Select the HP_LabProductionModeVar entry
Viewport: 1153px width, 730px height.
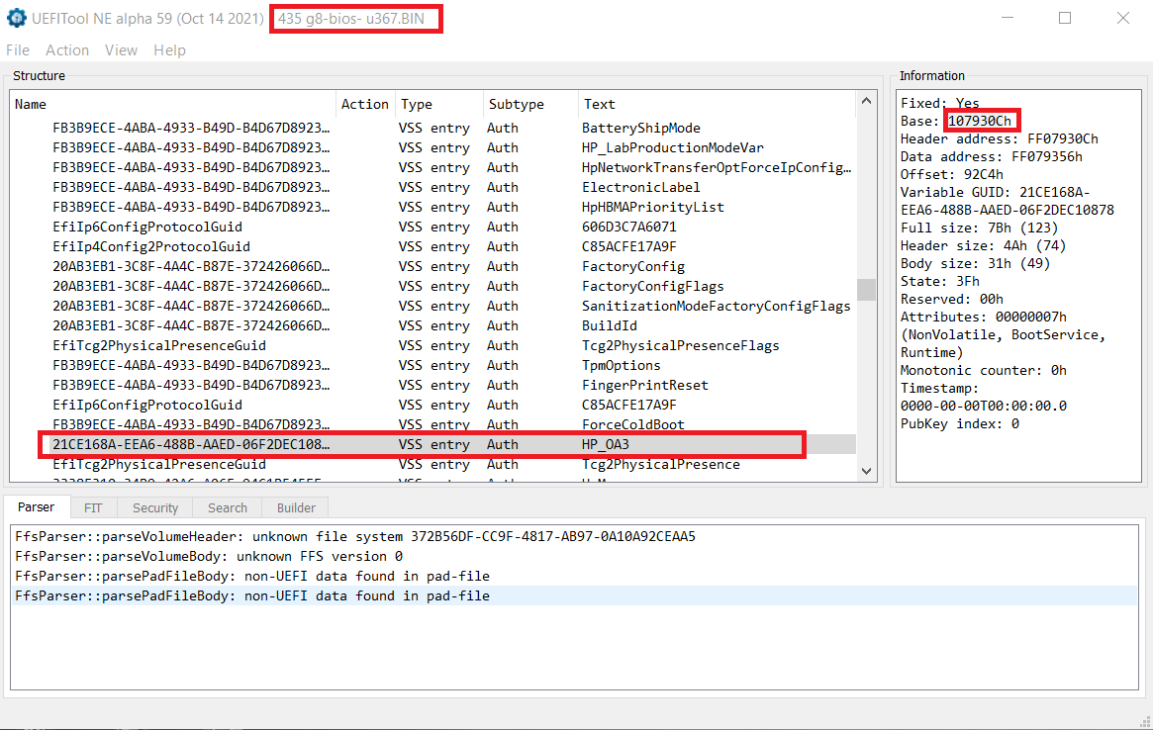pyautogui.click(x=432, y=147)
